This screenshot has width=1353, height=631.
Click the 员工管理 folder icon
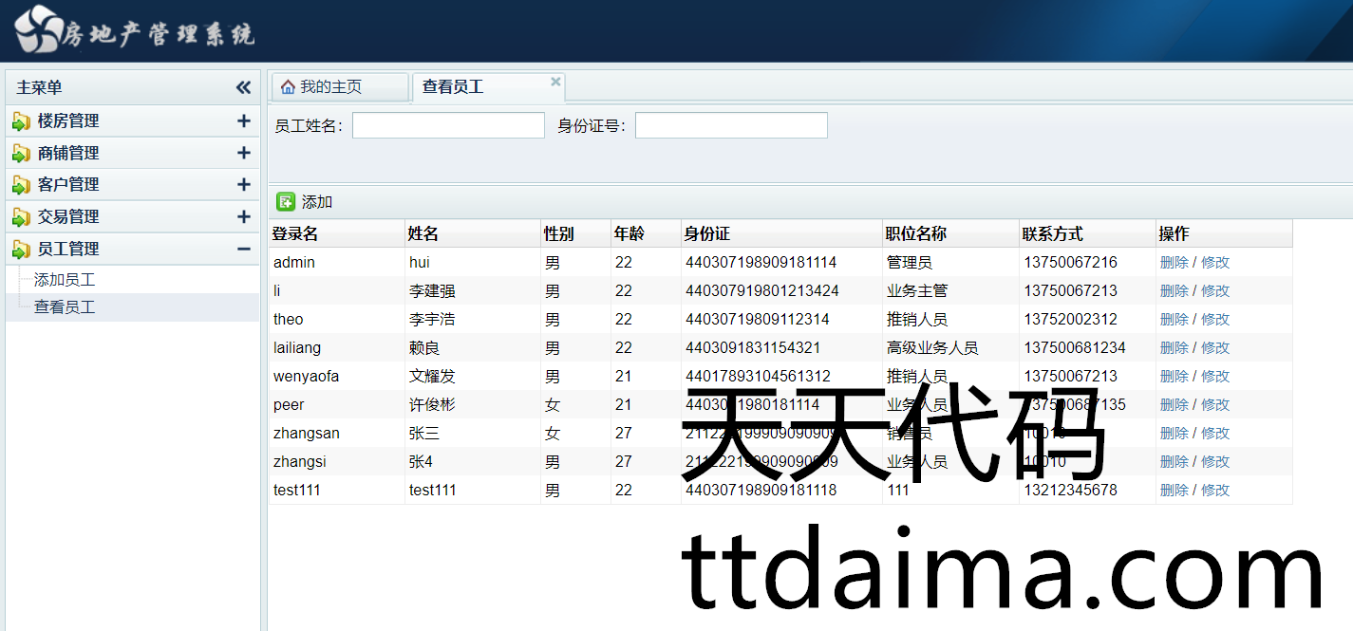[x=21, y=250]
